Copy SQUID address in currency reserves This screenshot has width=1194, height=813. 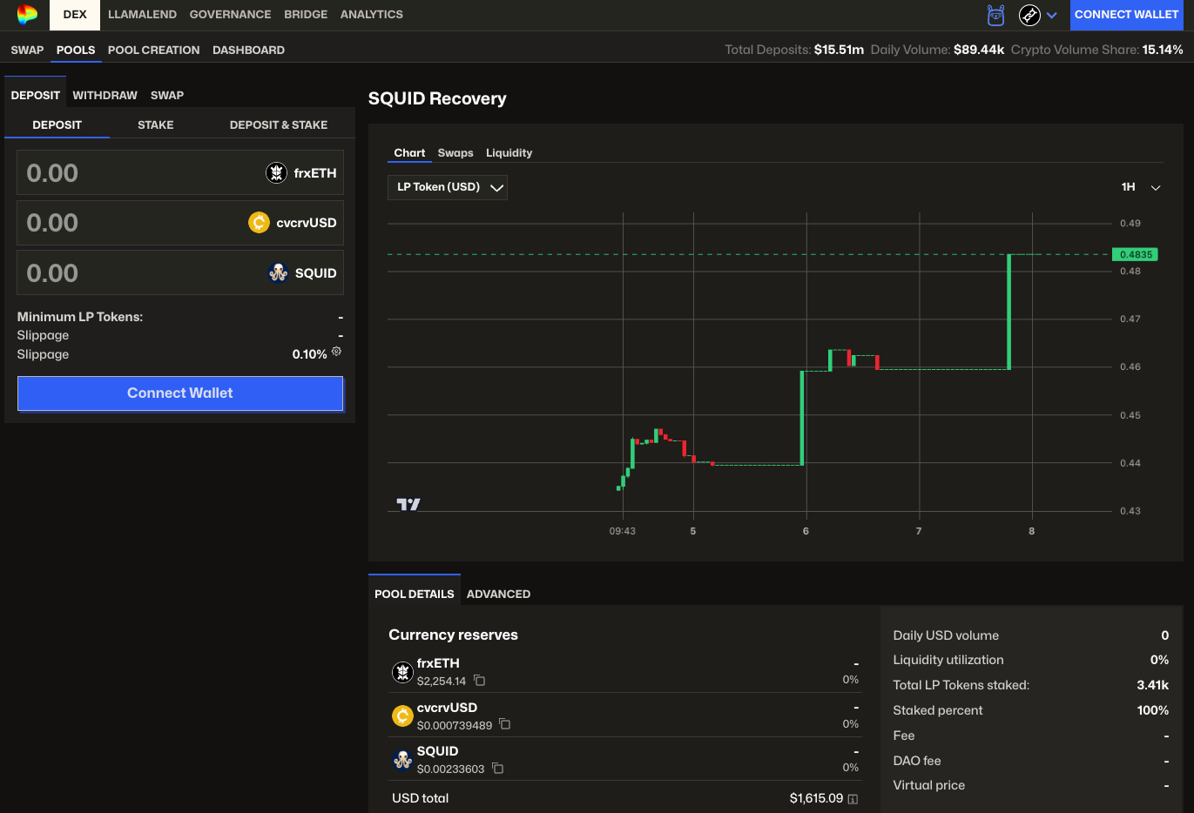[x=497, y=768]
